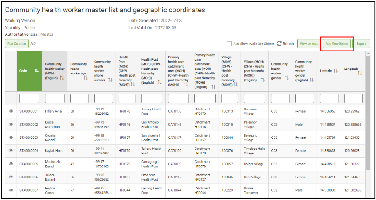
Task: Sort by Community health worker gender
Action: (x=286, y=78)
